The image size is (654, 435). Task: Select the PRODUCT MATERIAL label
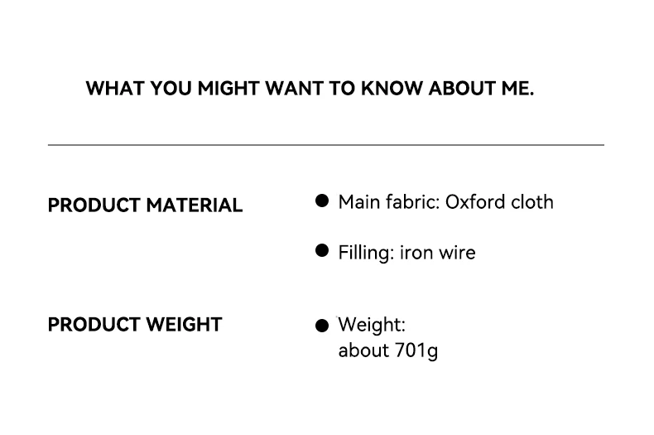(145, 205)
